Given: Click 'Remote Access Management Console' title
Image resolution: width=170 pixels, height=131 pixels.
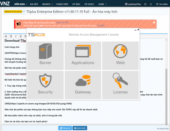Looking at the screenshot, I should click(94, 35).
